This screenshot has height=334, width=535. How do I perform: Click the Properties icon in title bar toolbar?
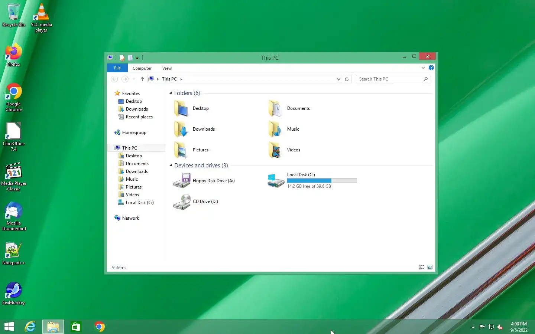click(122, 58)
